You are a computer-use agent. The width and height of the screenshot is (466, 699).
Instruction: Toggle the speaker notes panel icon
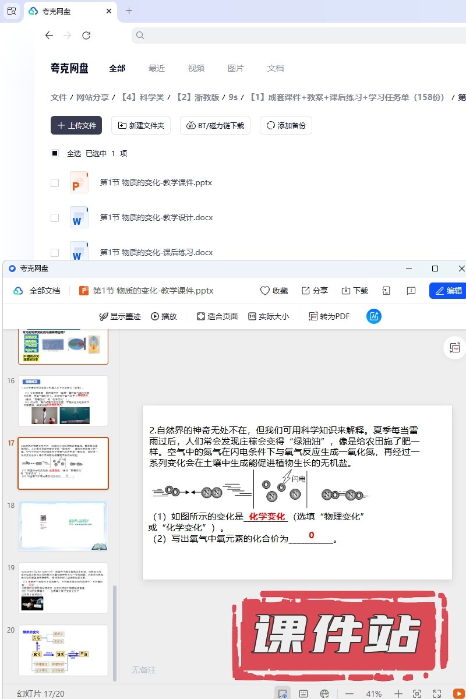pos(303,694)
